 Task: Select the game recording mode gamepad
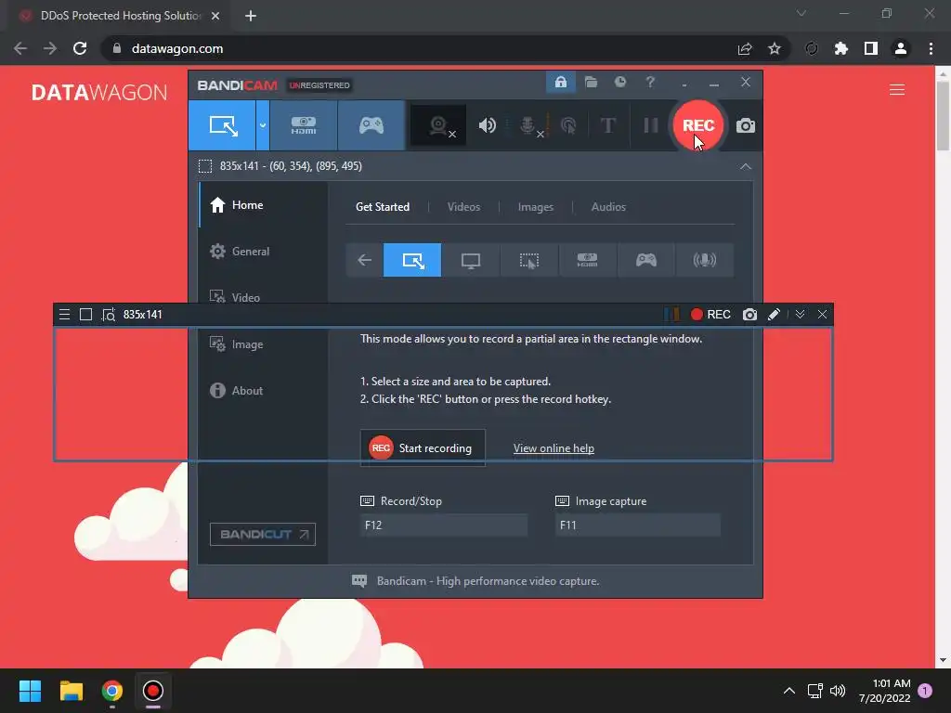371,125
